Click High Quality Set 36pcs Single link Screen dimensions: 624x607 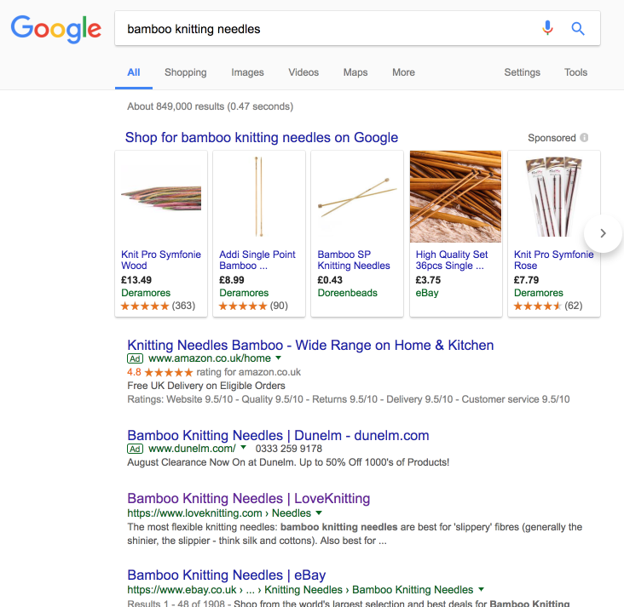click(x=452, y=260)
